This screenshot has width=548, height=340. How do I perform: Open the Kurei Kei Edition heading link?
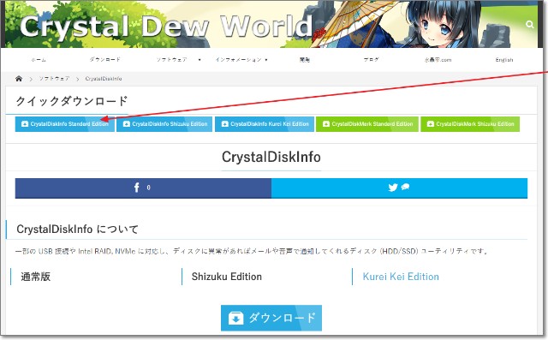coord(401,277)
